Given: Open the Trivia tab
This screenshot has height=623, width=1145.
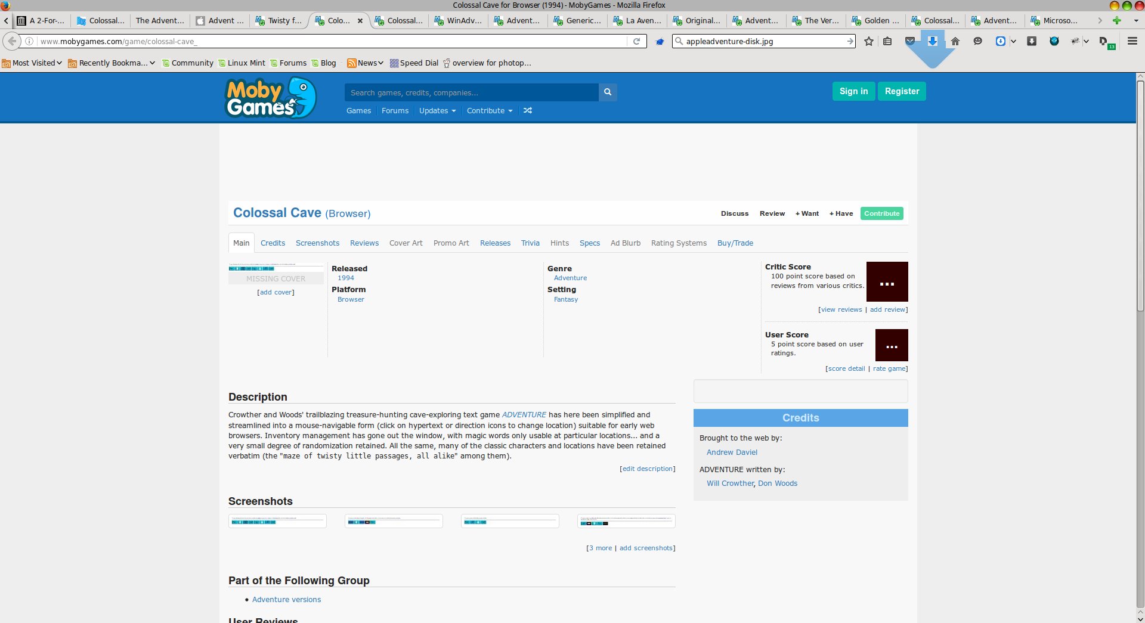Looking at the screenshot, I should coord(530,243).
